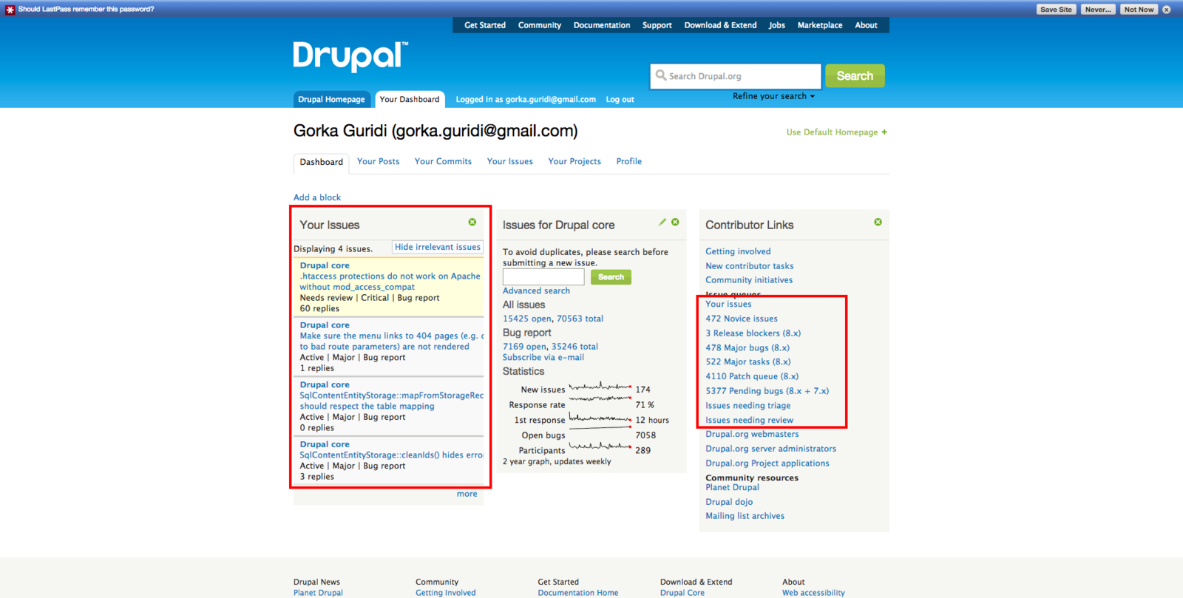This screenshot has height=598, width=1183.
Task: Edit the Issues for Drupal core block
Action: [x=662, y=222]
